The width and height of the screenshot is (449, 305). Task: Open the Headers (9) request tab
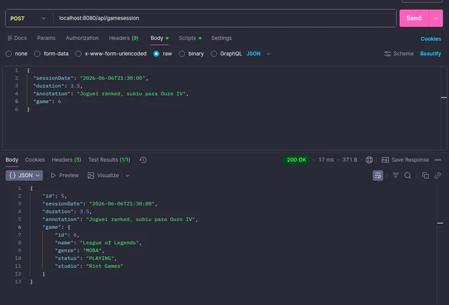pyautogui.click(x=123, y=38)
